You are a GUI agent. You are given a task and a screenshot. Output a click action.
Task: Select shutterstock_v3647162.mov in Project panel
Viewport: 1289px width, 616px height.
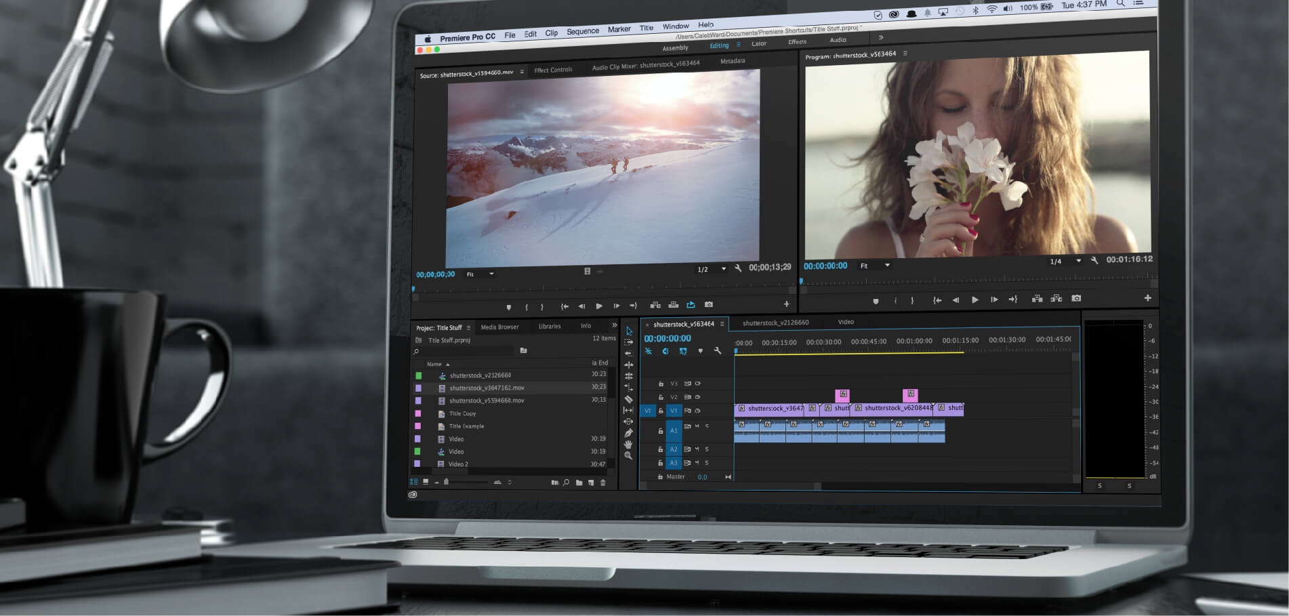pyautogui.click(x=487, y=388)
